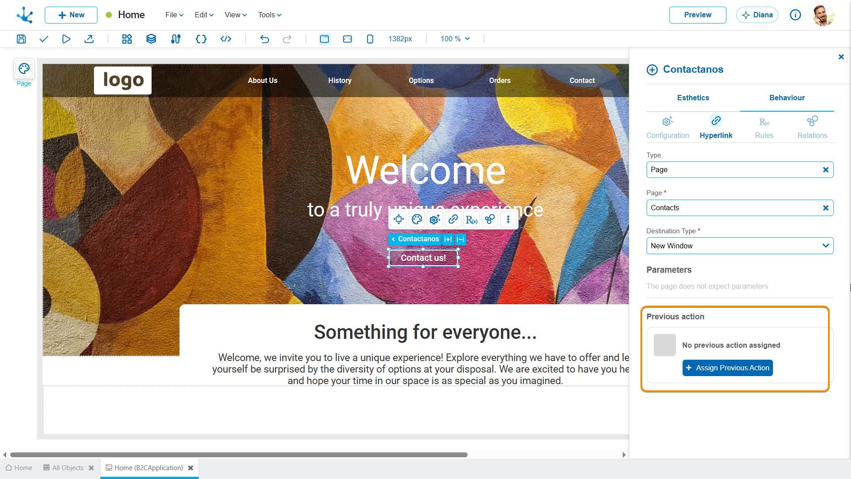The width and height of the screenshot is (851, 479).
Task: Click Assign Previous Action button
Action: point(727,368)
